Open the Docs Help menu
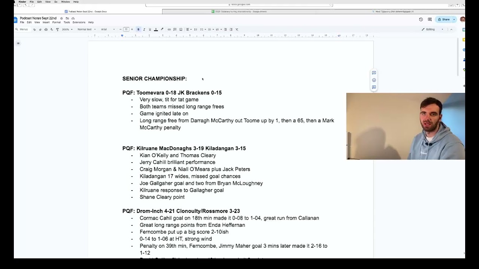This screenshot has width=479, height=269. pos(91,22)
